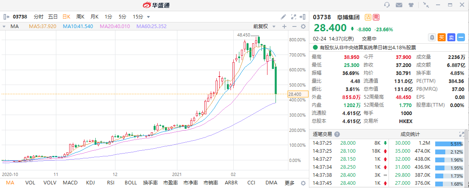
Task: Open the messages envelope icon
Action: click(399, 5)
